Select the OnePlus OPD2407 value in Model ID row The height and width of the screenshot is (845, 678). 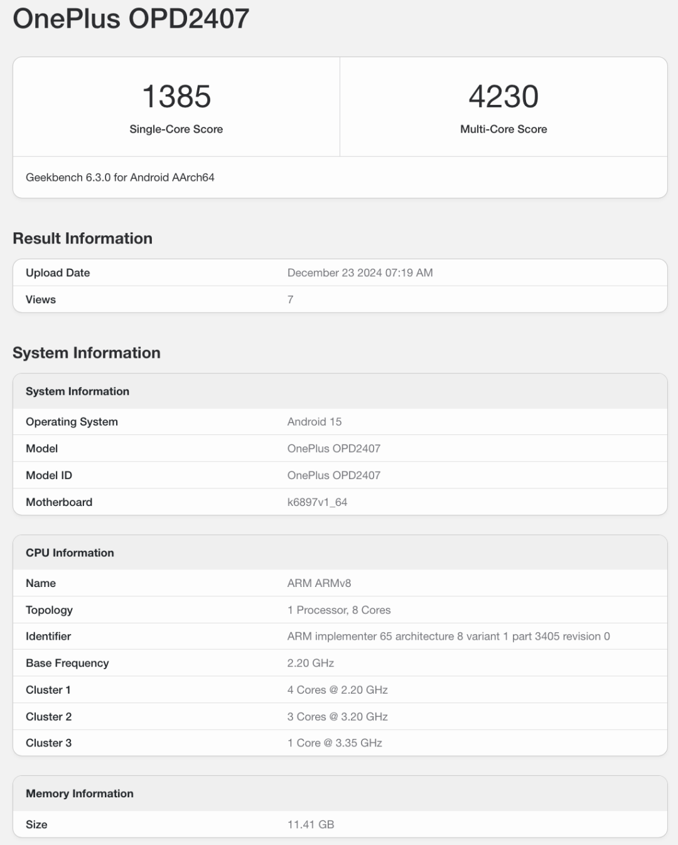pyautogui.click(x=334, y=476)
